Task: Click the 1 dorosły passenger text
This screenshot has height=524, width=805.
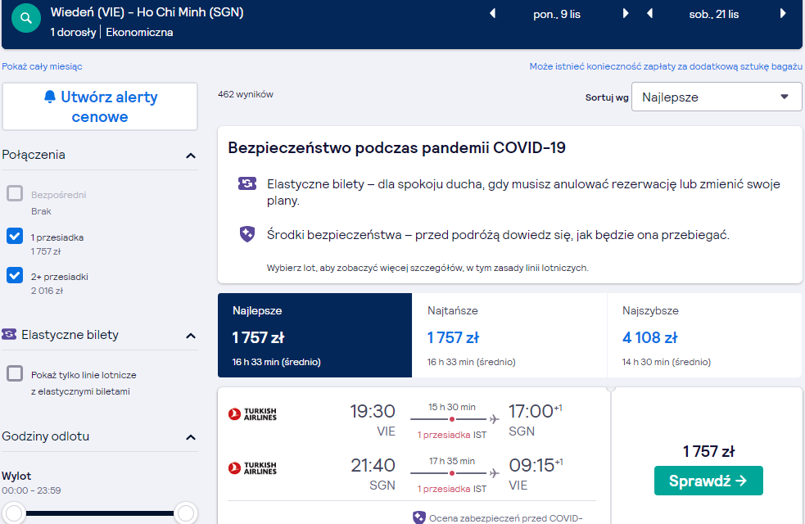Action: coord(73,32)
